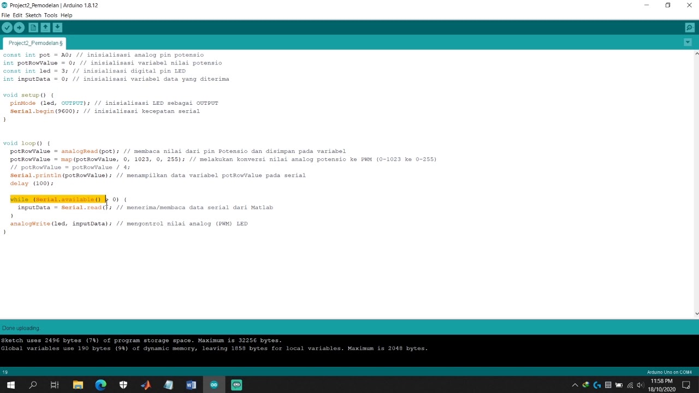Open the Serial Monitor magnifier icon
699x393 pixels.
(690, 27)
